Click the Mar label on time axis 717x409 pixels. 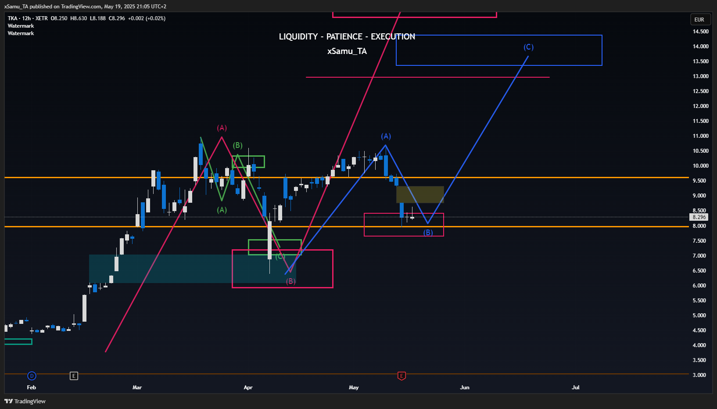tap(137, 387)
